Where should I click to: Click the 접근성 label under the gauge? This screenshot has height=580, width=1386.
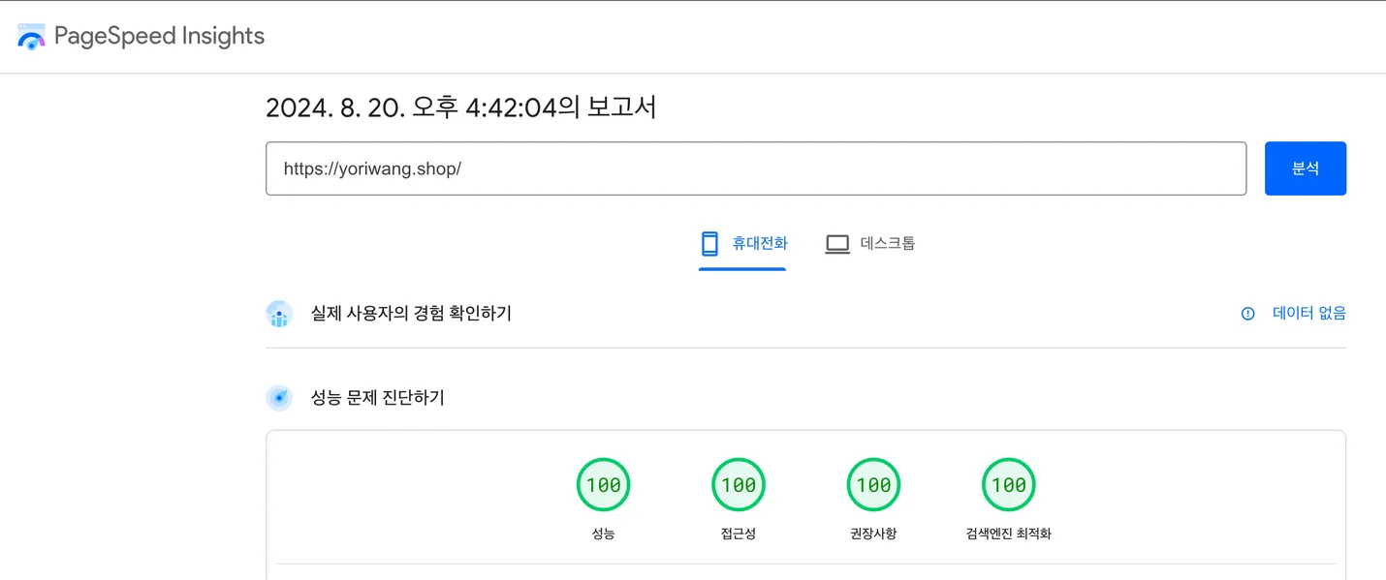(739, 534)
